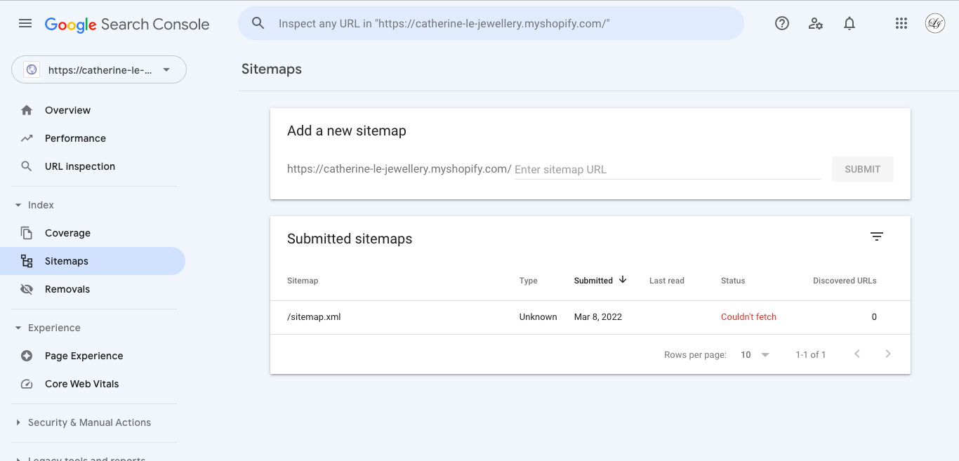Expand Security & Manual Actions section
This screenshot has height=461, width=959.
19,422
